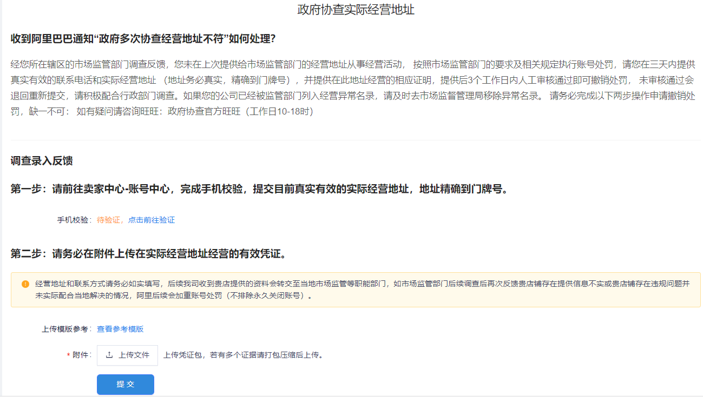
Task: Click the orange 待验证 status text
Action: coord(108,220)
